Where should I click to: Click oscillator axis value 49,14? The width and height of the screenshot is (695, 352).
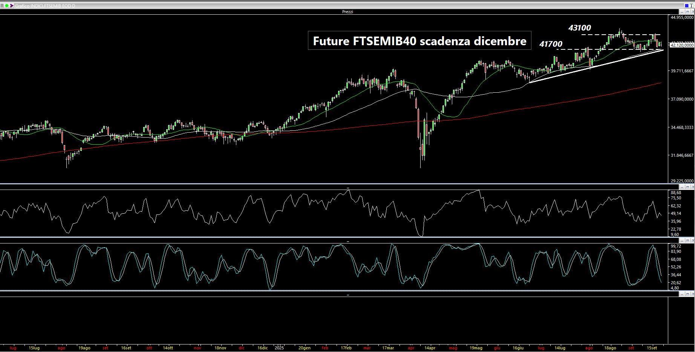[x=676, y=213]
